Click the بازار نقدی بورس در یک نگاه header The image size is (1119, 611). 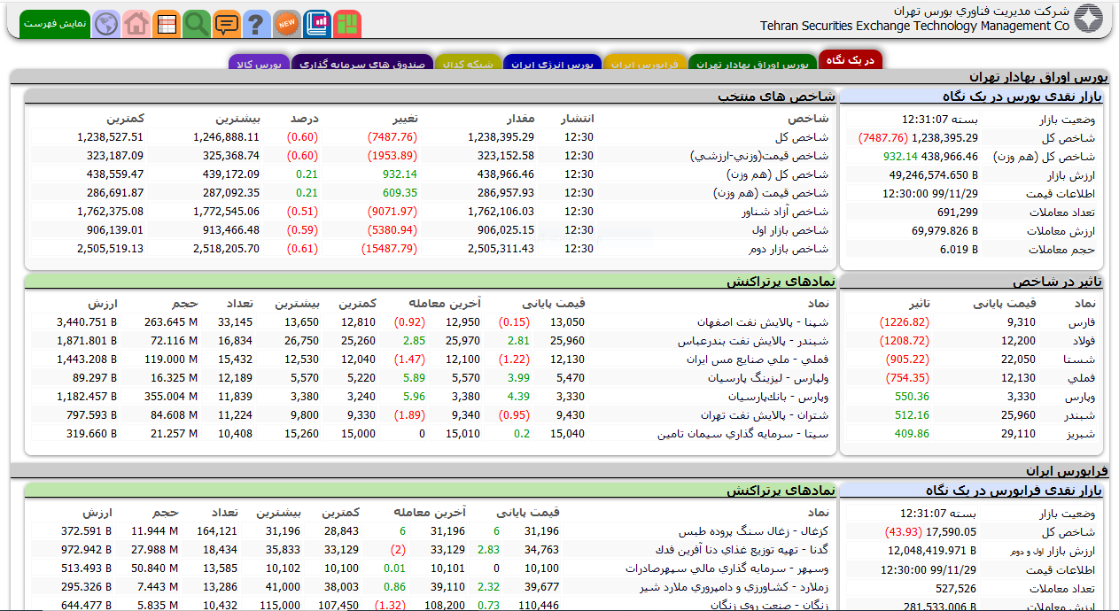coord(974,96)
